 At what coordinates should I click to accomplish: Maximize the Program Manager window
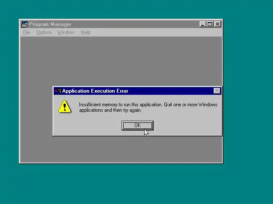[209, 24]
